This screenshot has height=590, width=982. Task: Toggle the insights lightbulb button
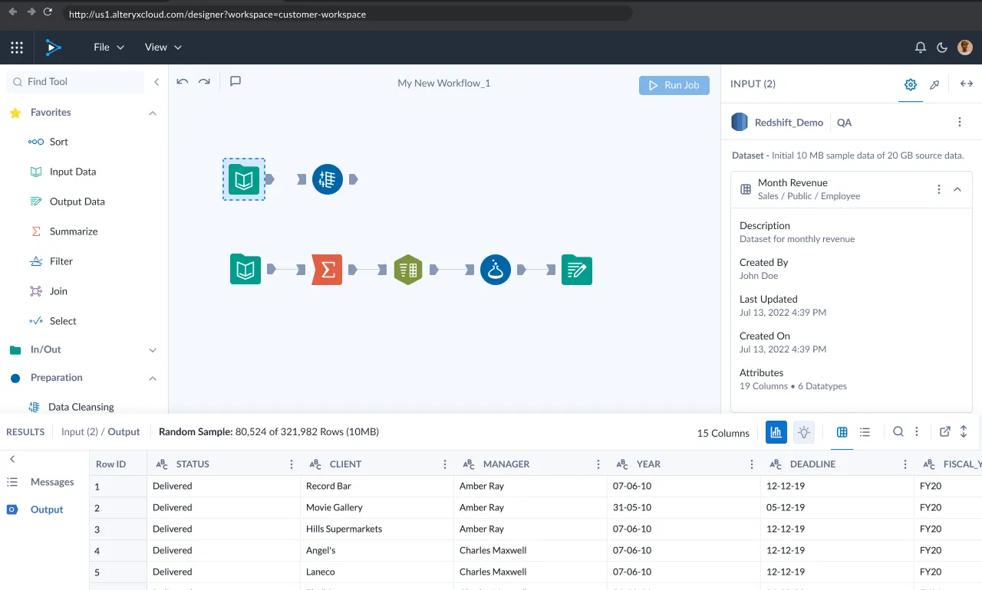804,432
